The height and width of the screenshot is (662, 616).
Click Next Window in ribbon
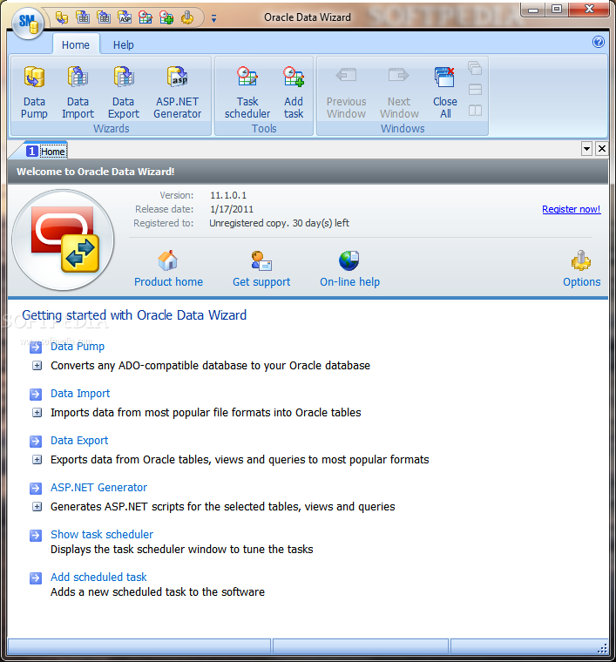click(x=399, y=92)
